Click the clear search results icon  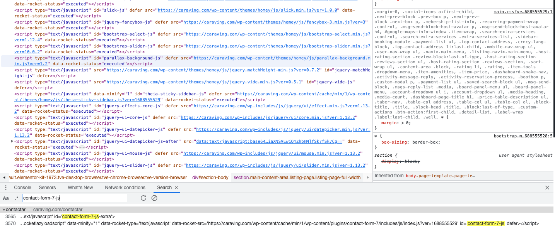pos(154,198)
